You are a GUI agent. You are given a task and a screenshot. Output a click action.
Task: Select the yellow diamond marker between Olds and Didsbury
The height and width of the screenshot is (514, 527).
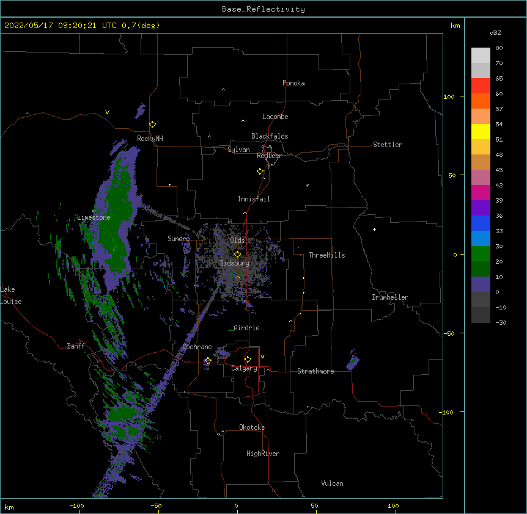click(x=237, y=255)
